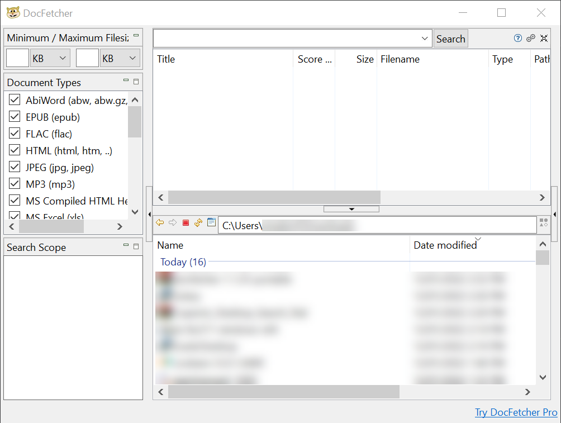This screenshot has width=561, height=423.
Task: Click the minimize-to-tray icon beside preferences
Action: 544,38
